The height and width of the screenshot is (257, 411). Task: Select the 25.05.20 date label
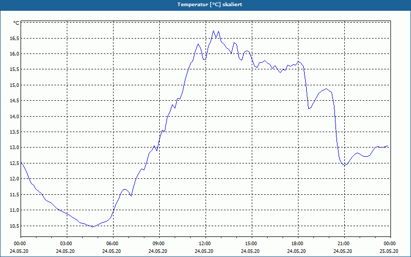point(389,251)
